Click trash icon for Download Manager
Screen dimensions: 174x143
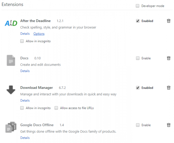pyautogui.click(x=169, y=88)
